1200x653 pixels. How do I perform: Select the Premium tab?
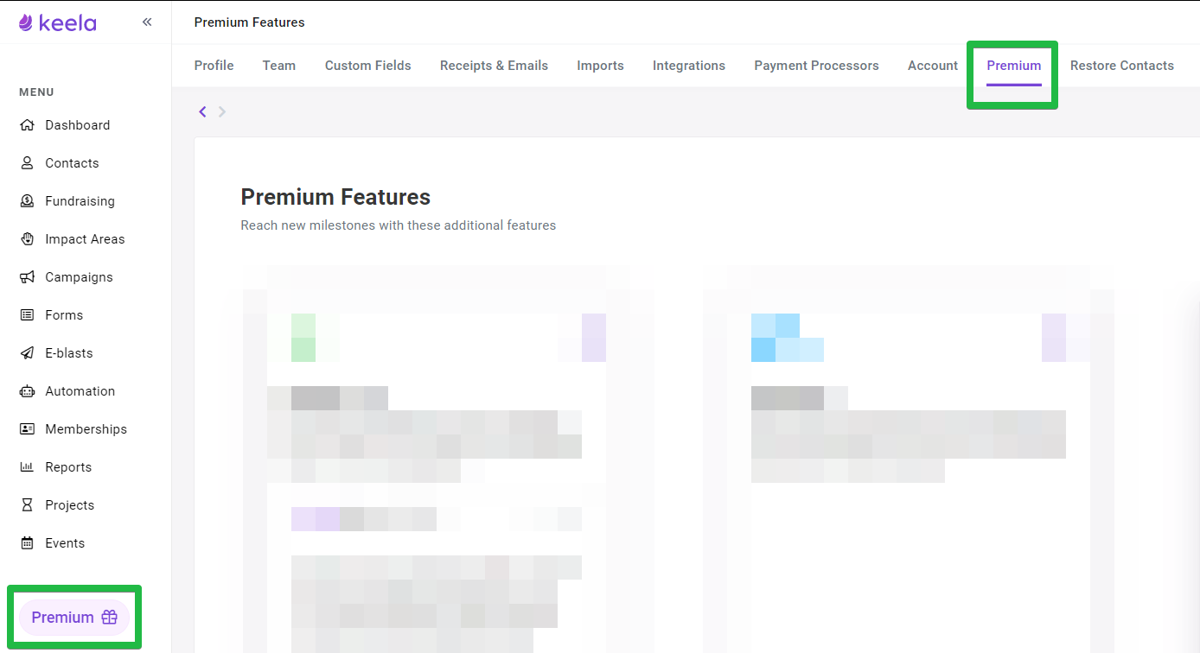(x=1014, y=66)
